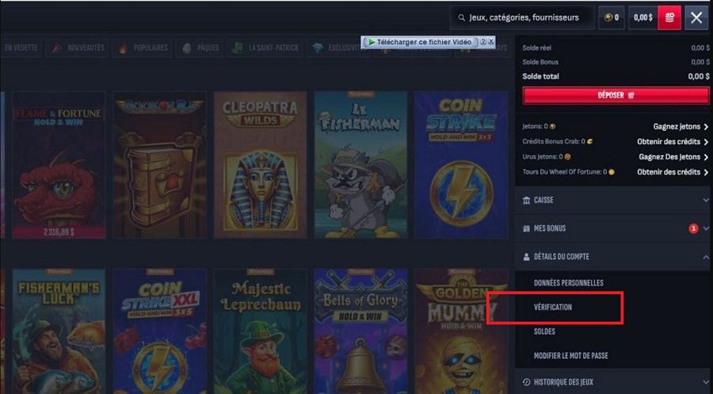Viewport: 713px width, 394px height.
Task: Click the Wheel Of Fortune coin icon
Action: 612,172
